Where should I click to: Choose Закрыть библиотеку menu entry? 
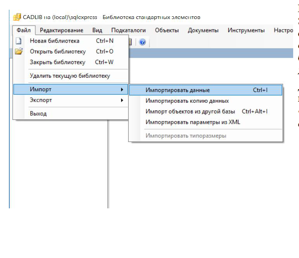71,62
